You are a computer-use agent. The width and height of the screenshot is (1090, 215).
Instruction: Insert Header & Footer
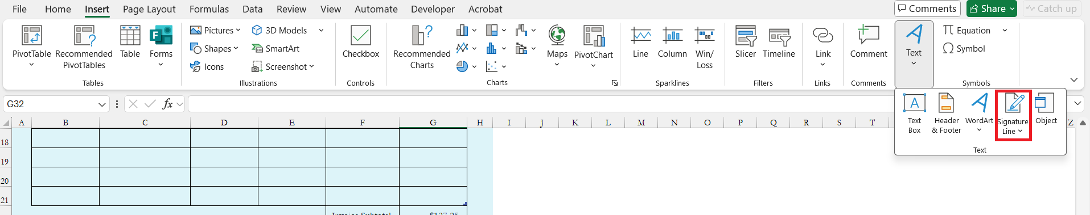[x=947, y=114]
